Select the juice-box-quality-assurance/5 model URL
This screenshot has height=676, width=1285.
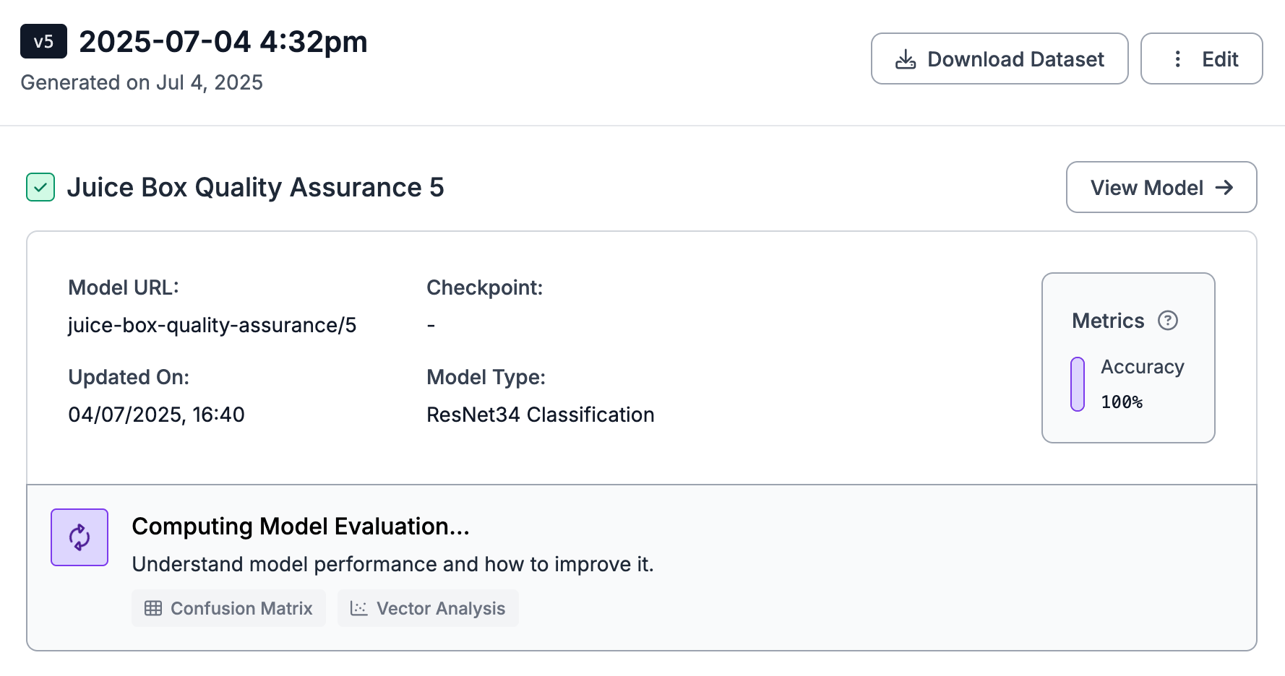click(212, 325)
